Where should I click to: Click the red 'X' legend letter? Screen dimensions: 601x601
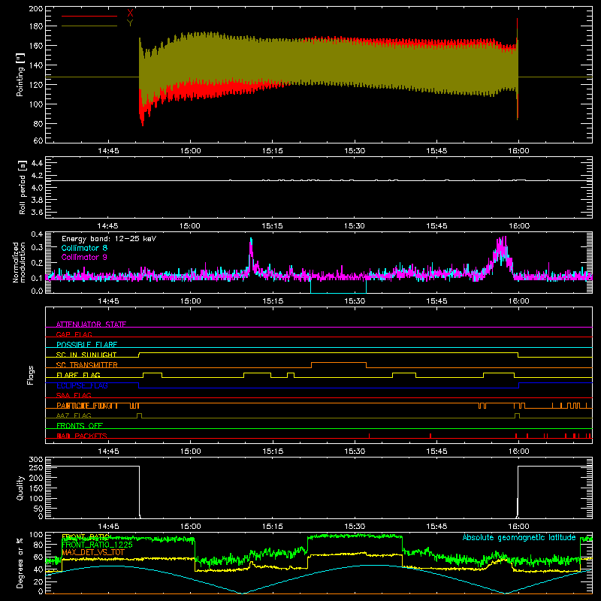(130, 14)
